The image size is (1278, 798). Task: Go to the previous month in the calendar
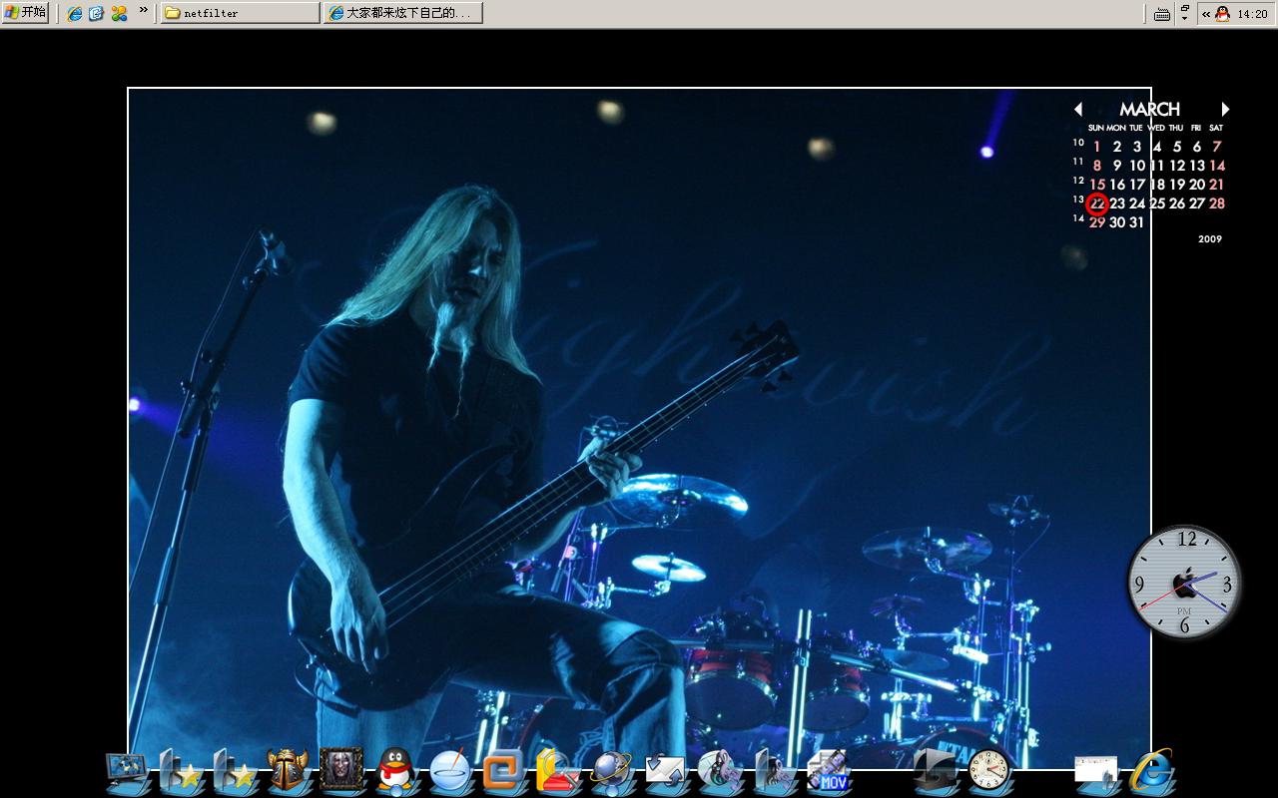[x=1078, y=110]
